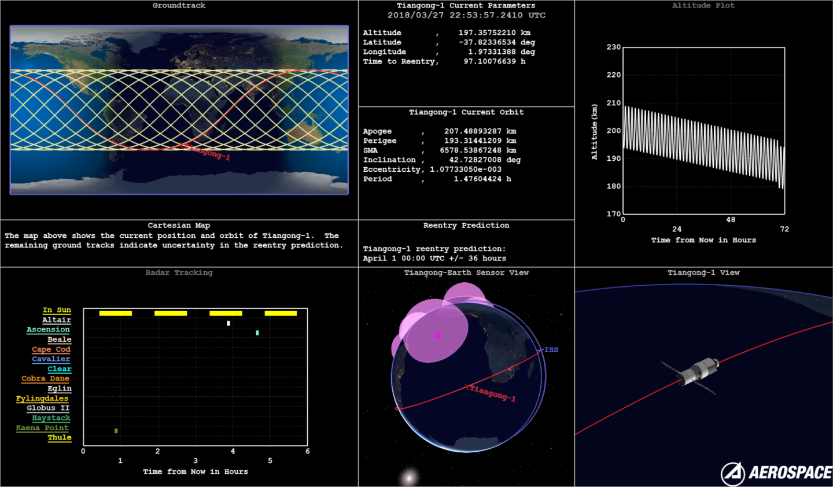Click the In Sun legend label
The height and width of the screenshot is (487, 833).
(57, 310)
